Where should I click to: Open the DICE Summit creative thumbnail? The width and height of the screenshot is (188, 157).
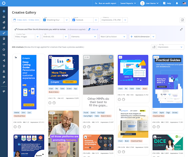pyautogui.click(x=168, y=142)
